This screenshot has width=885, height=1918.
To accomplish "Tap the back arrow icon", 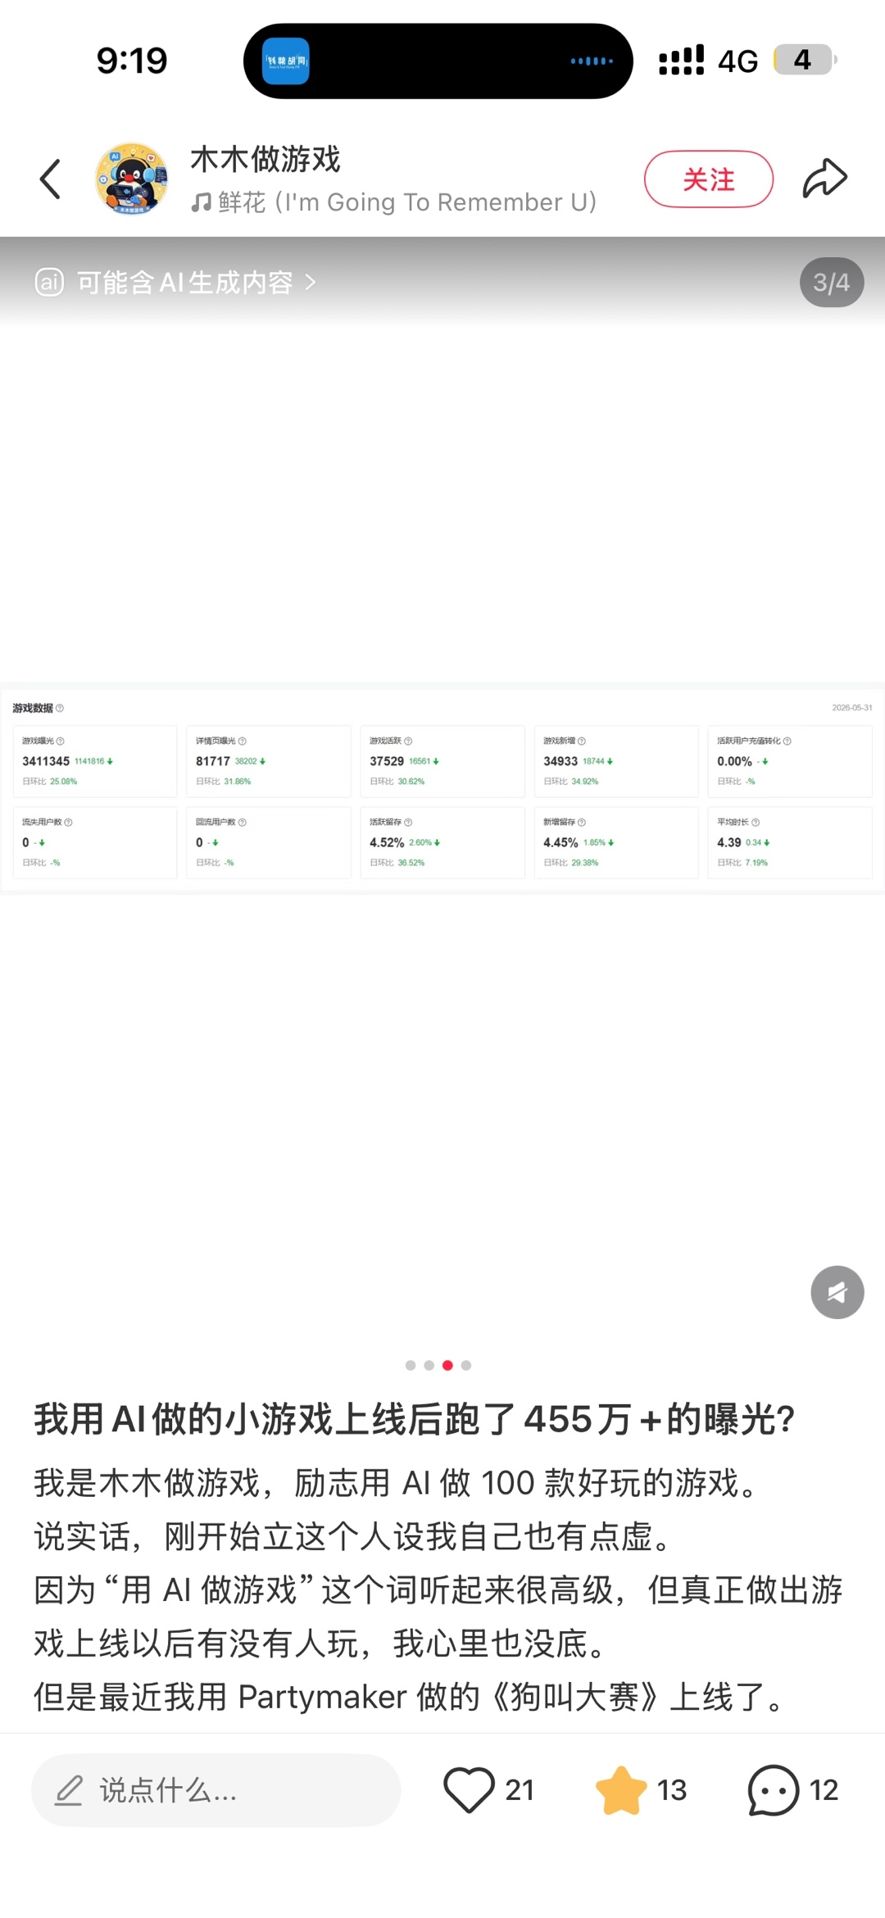I will point(50,179).
